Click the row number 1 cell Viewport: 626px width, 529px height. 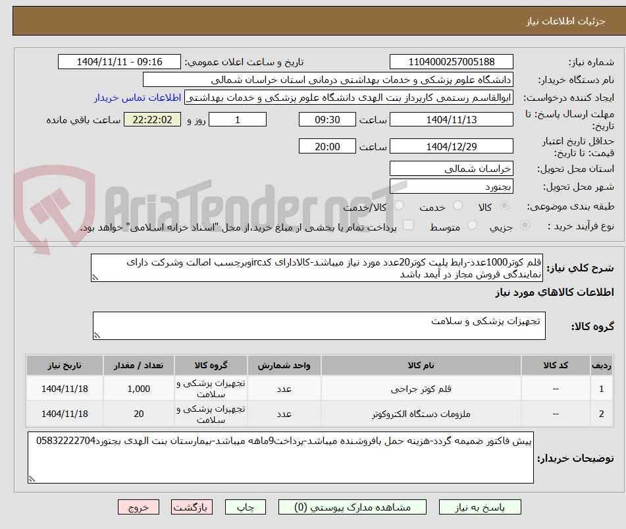[x=601, y=389]
